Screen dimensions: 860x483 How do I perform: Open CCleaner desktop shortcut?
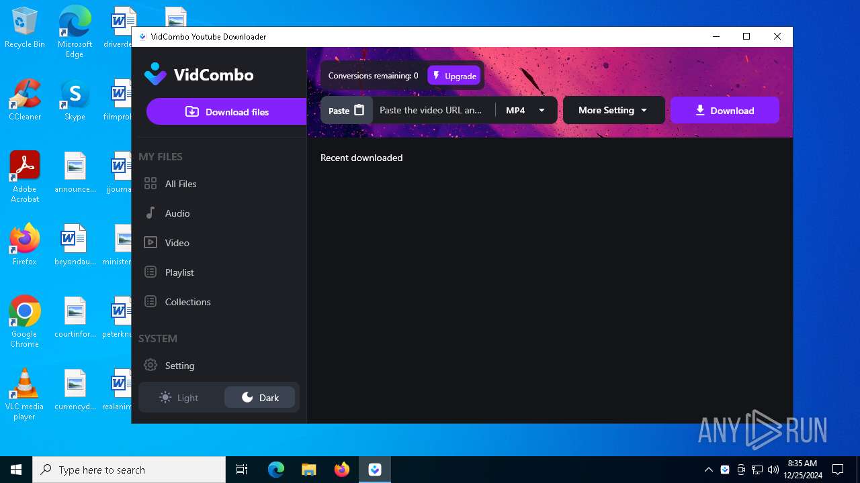coord(25,100)
